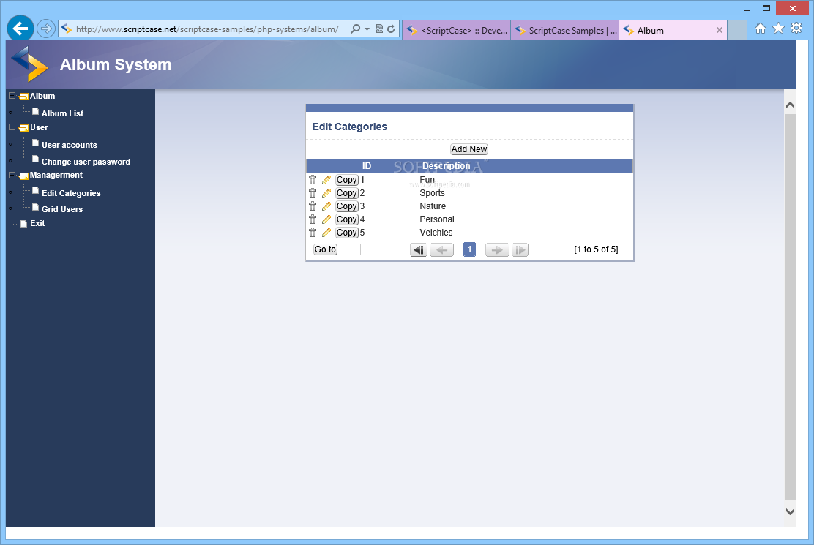Go to next page of categories

(x=497, y=250)
